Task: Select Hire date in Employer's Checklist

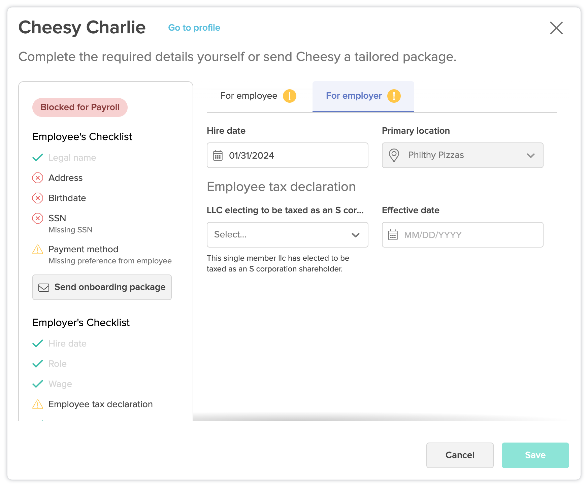Action: pos(67,344)
